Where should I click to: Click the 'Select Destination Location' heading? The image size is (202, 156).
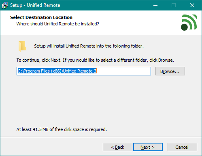[41, 17]
